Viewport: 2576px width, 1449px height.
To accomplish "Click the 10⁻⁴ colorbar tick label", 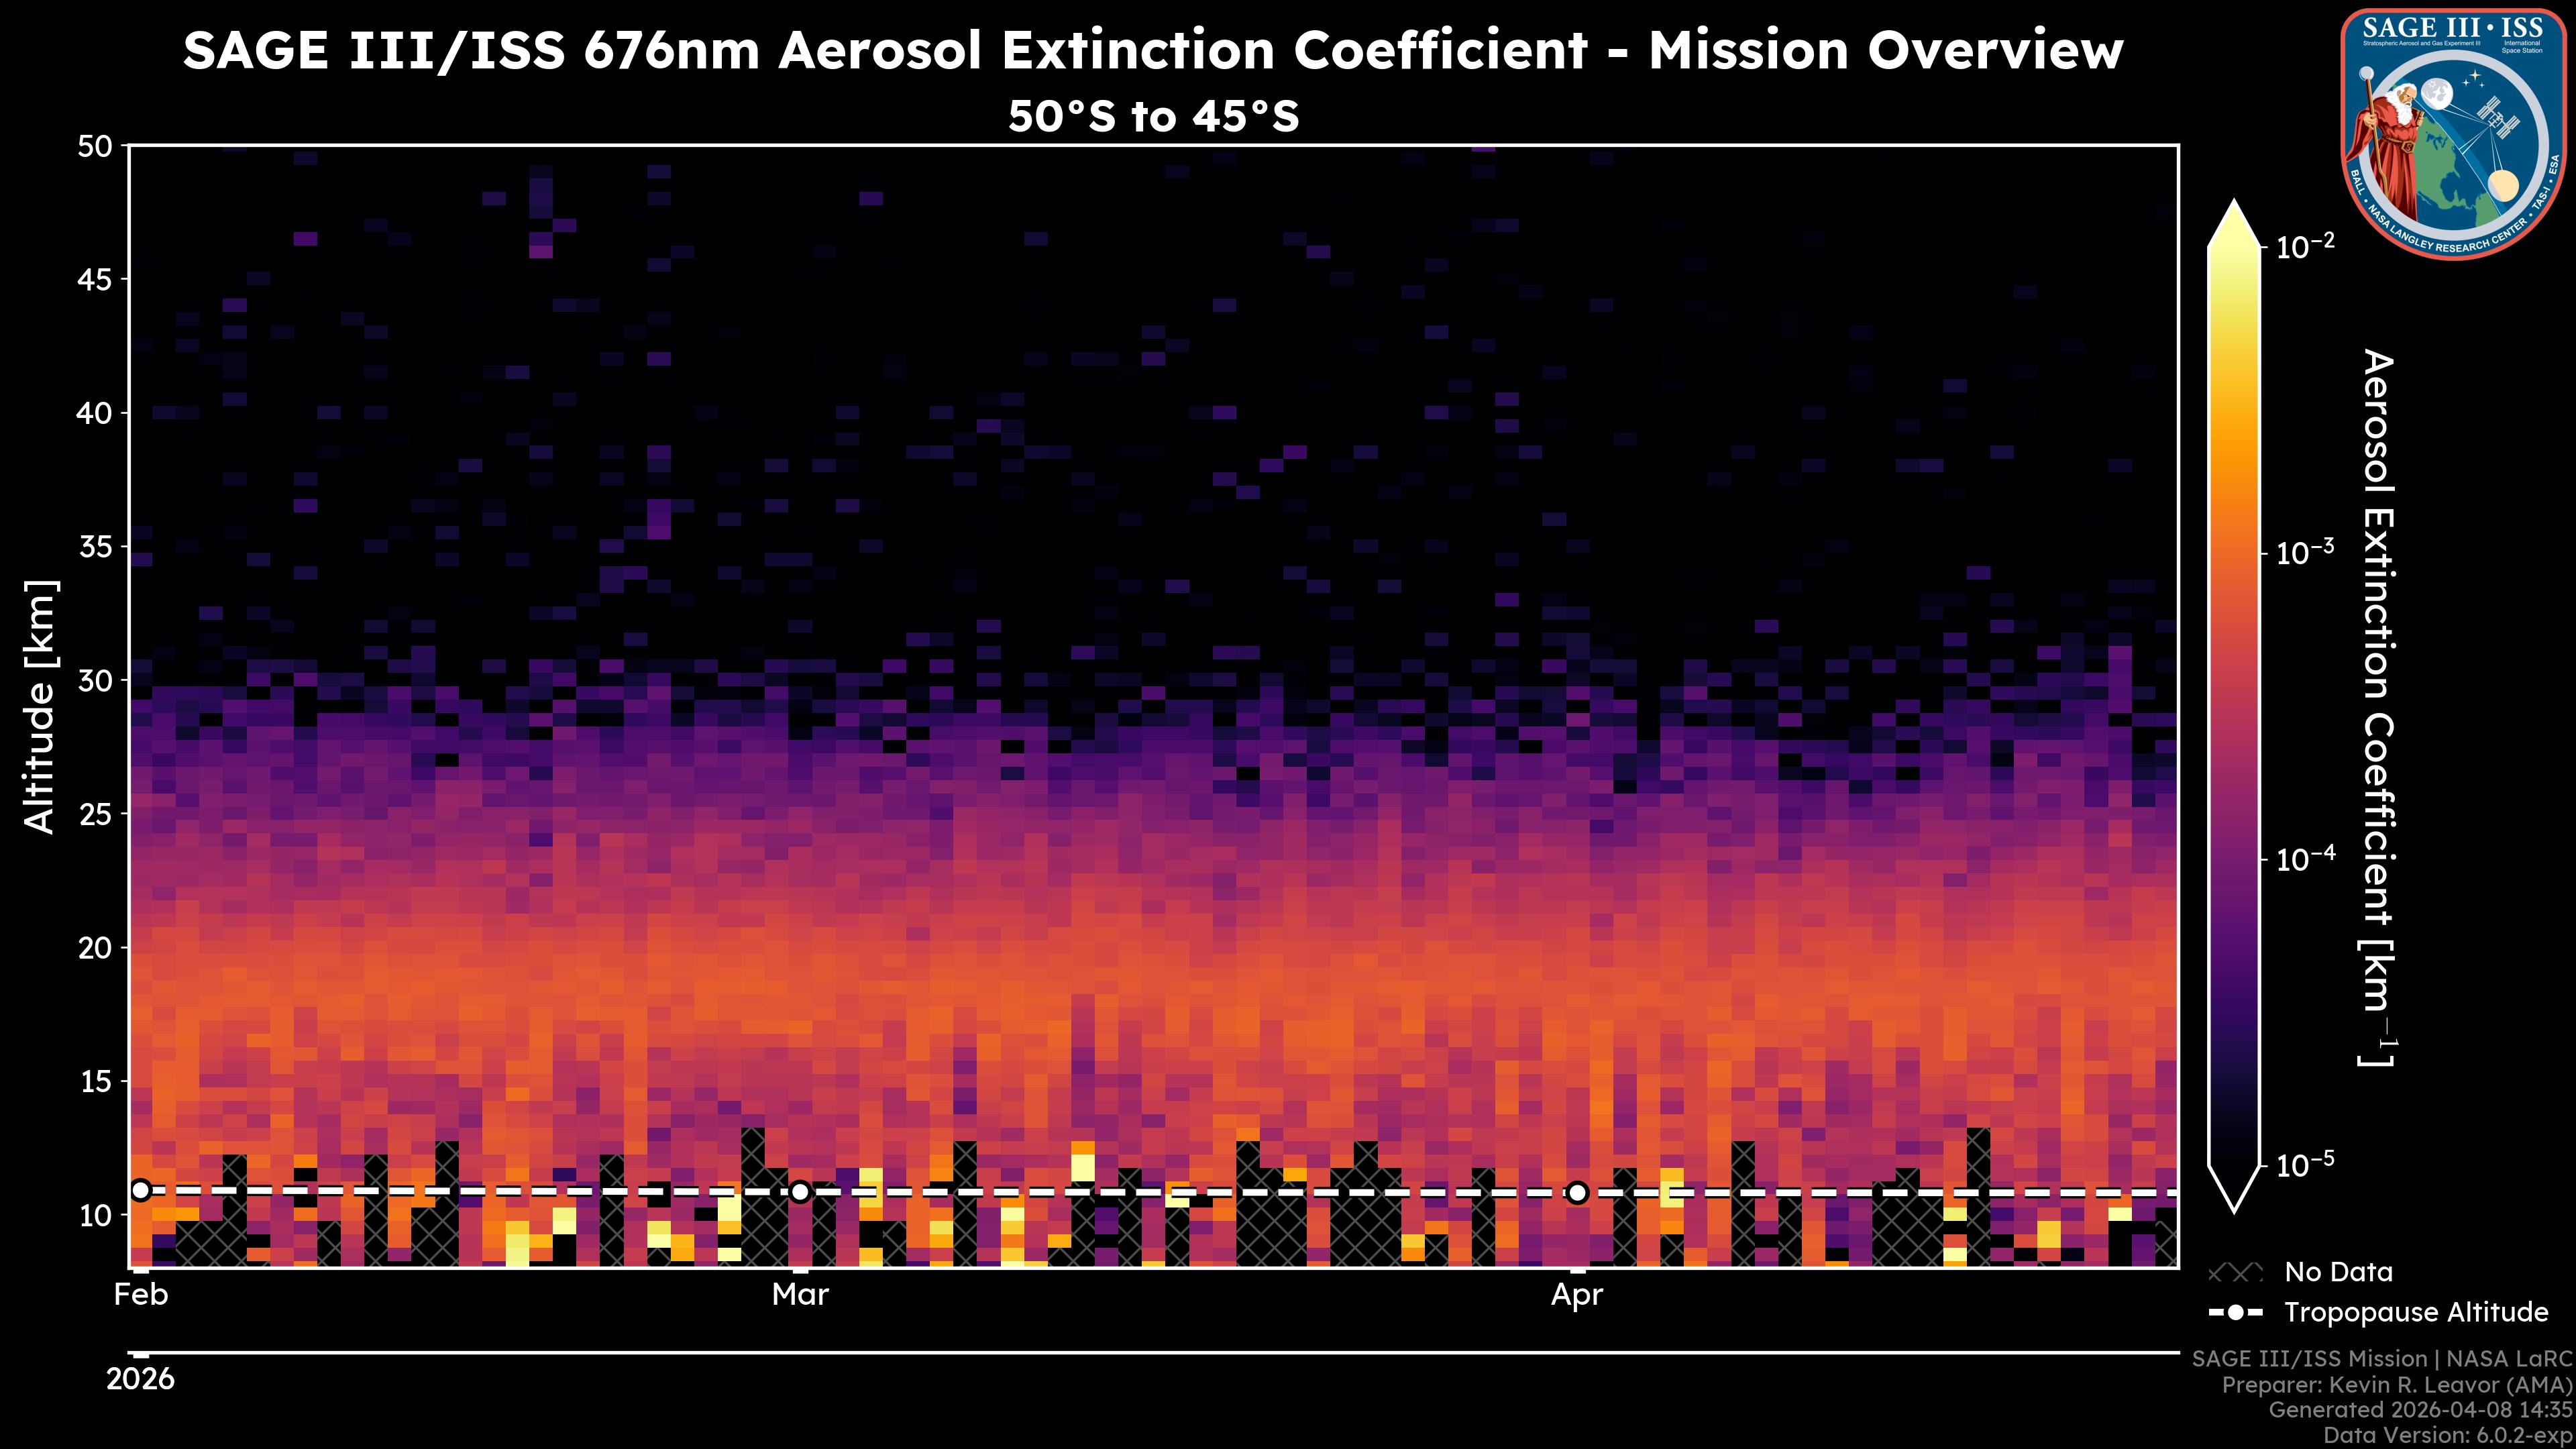I will 2305,859.
